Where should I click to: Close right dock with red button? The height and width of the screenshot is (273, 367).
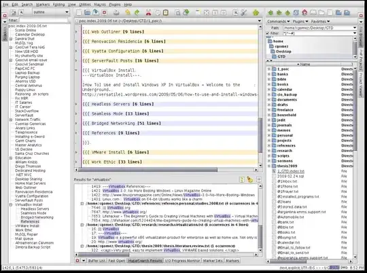361,16
